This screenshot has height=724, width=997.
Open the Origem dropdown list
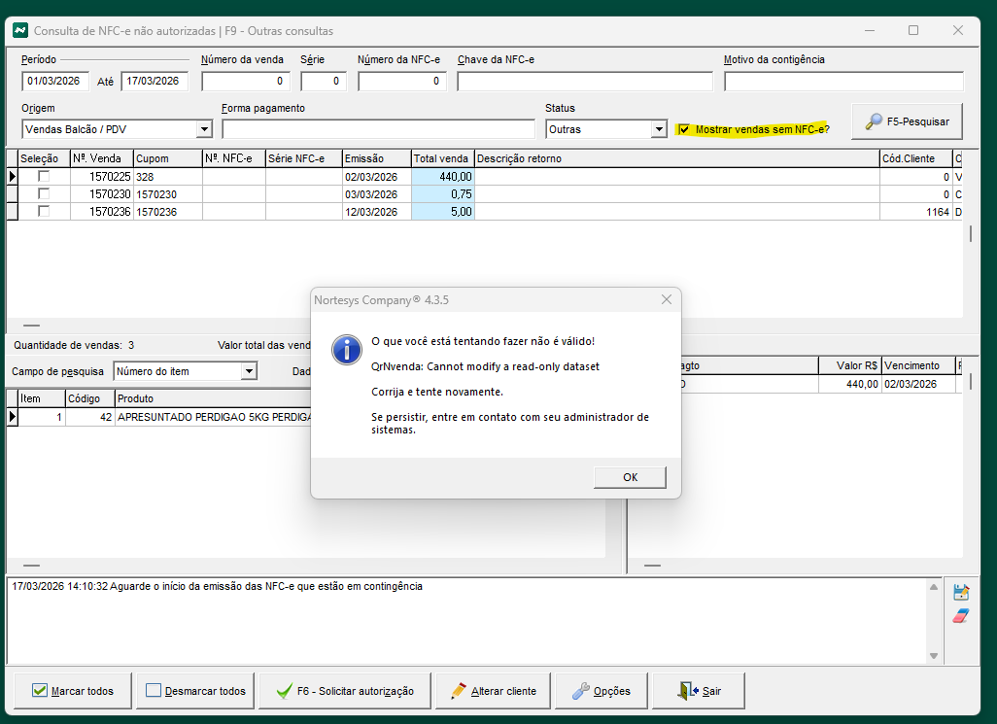203,129
